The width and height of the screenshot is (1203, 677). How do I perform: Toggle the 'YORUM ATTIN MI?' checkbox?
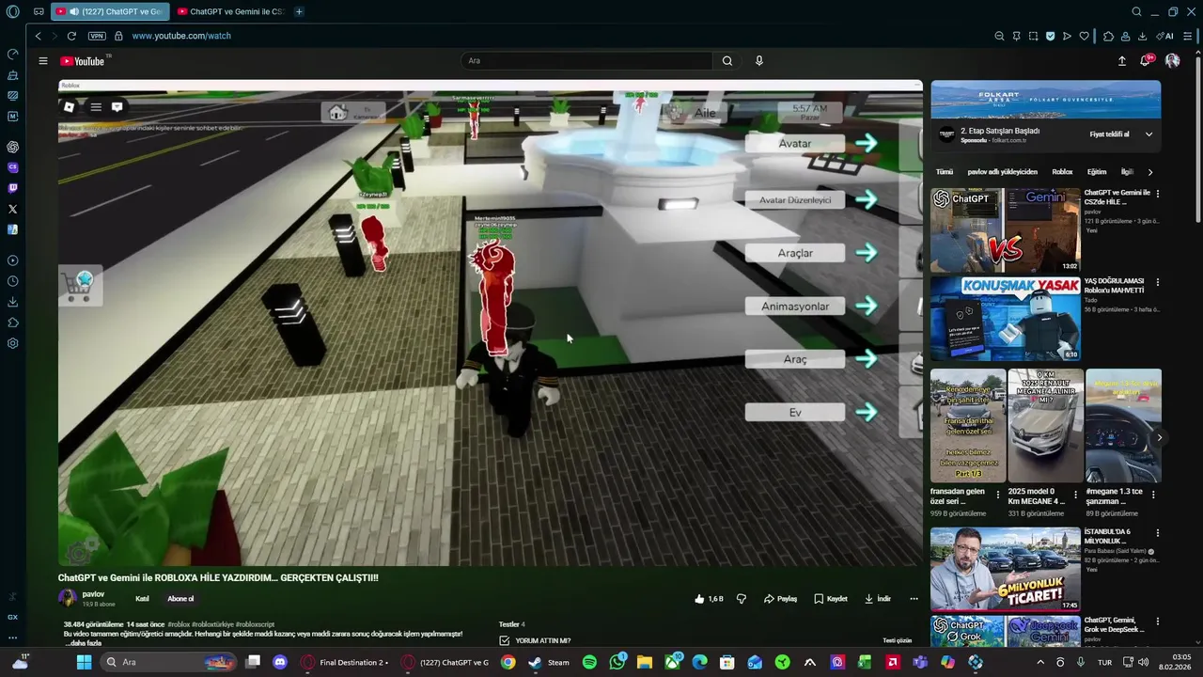click(x=505, y=640)
